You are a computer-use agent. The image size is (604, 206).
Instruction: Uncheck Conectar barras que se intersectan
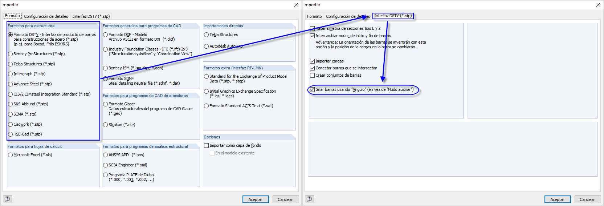pos(313,68)
